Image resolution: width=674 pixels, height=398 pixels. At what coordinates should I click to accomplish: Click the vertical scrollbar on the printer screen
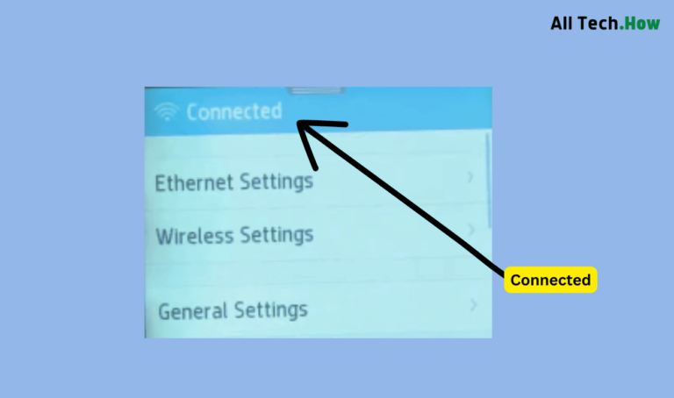(489, 181)
